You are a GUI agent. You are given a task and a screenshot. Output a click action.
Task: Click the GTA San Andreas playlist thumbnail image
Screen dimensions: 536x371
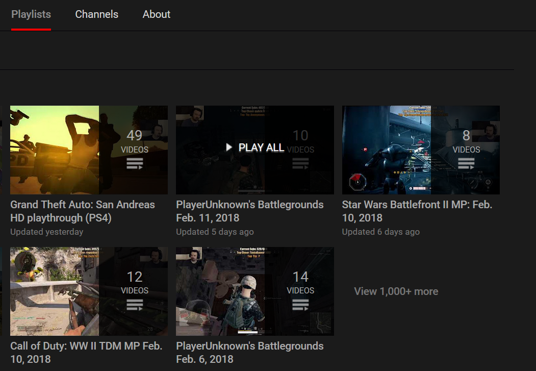coord(89,150)
